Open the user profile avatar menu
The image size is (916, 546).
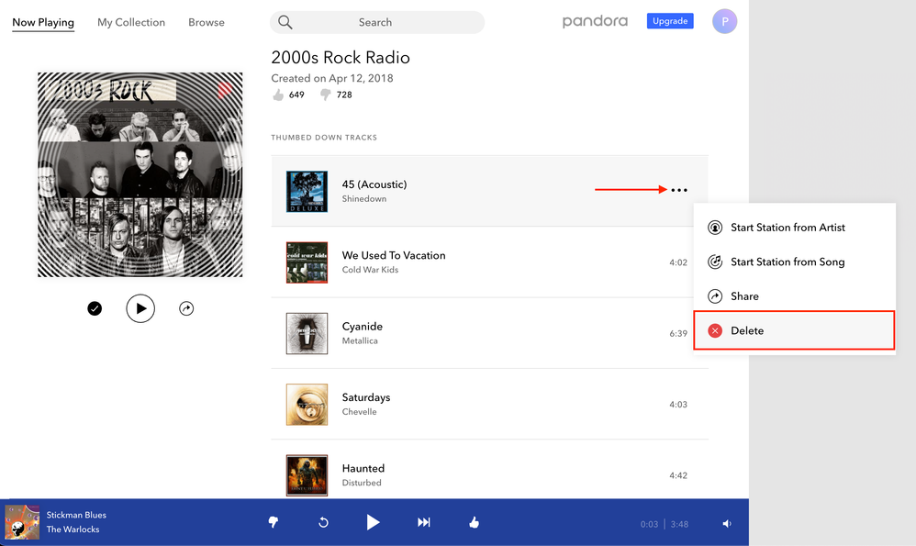[724, 21]
